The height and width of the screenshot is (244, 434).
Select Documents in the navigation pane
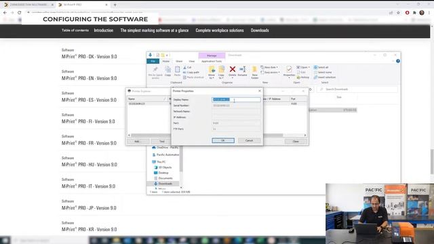coord(163,178)
